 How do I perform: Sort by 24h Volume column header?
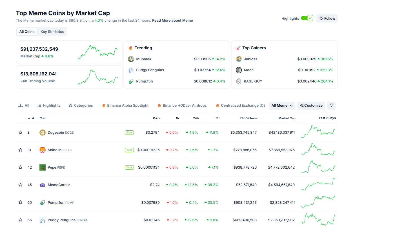(x=249, y=118)
